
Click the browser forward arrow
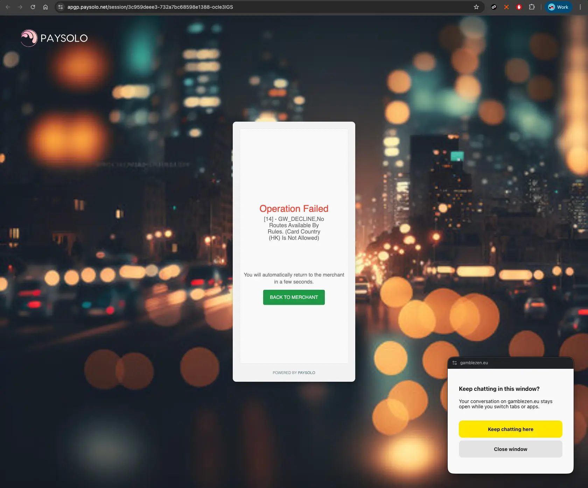click(x=20, y=7)
